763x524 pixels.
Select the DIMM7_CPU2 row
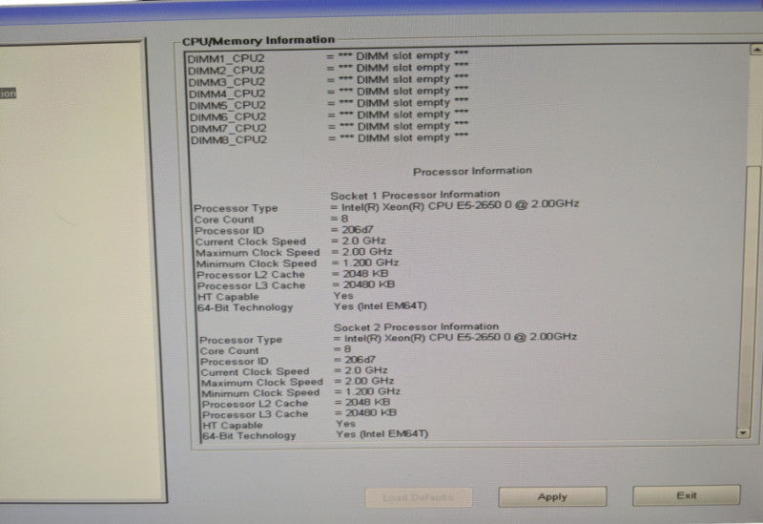pyautogui.click(x=329, y=127)
